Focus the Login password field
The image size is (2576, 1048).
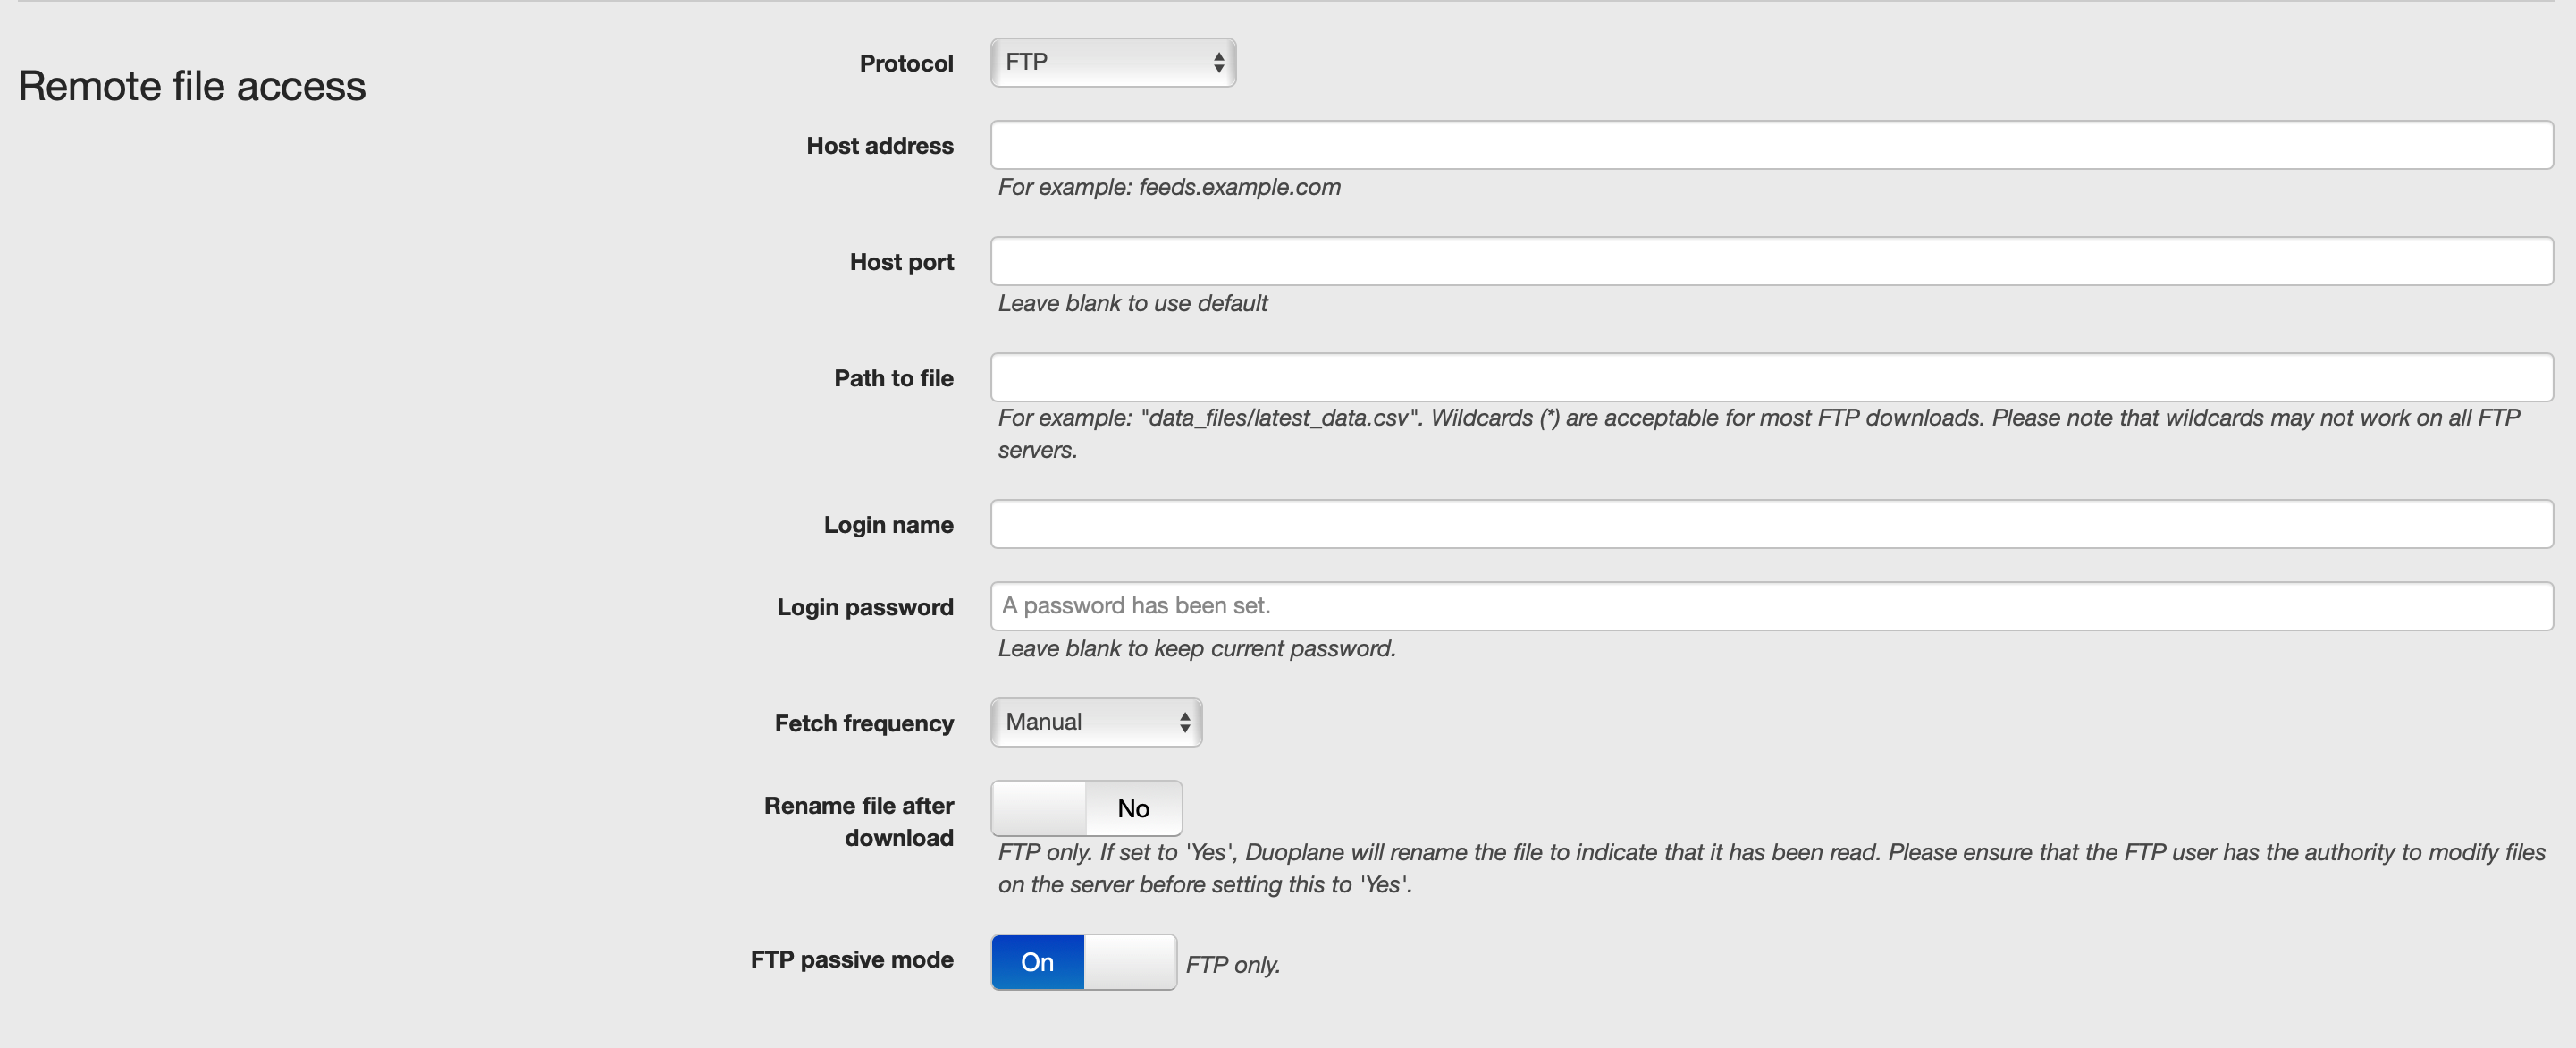[x=1771, y=606]
